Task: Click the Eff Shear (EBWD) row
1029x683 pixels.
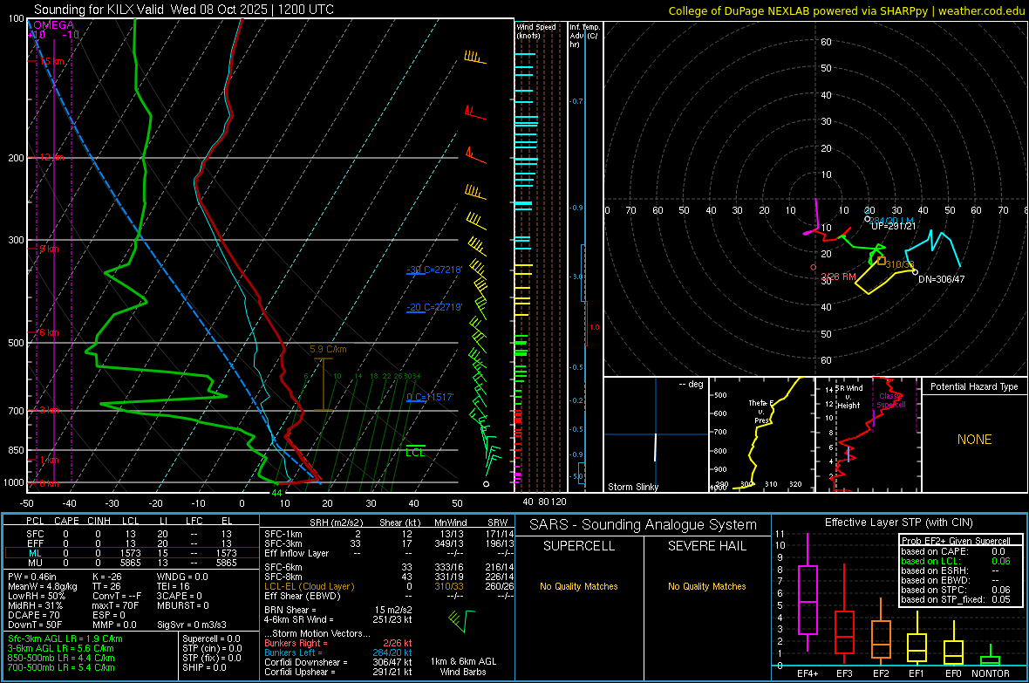Action: [x=390, y=597]
